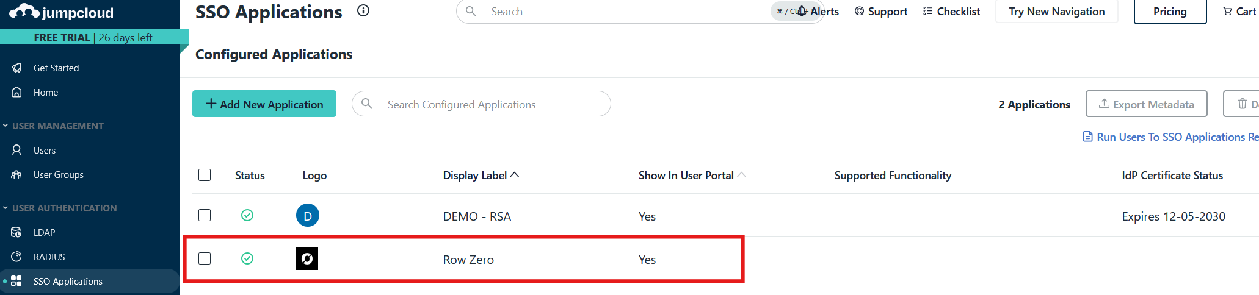Click the User Groups people icon
1259x295 pixels.
tap(16, 174)
